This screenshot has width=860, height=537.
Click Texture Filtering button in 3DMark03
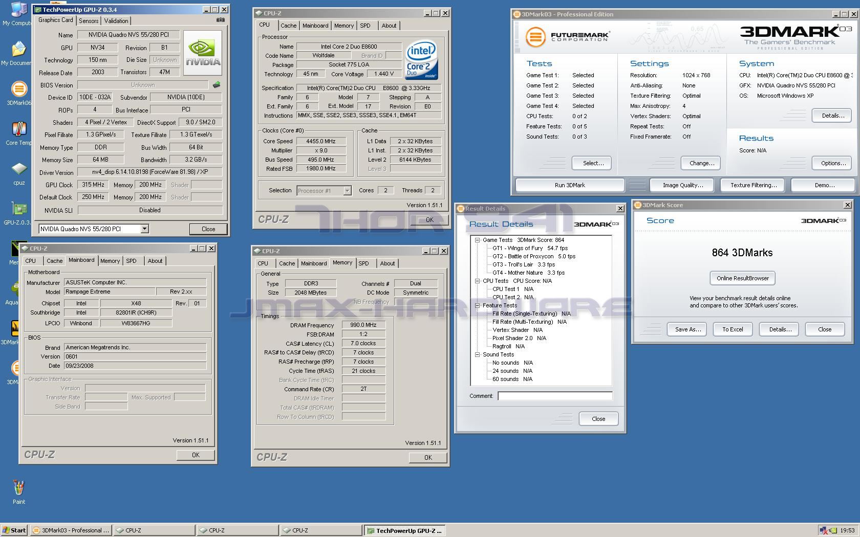[x=754, y=185]
